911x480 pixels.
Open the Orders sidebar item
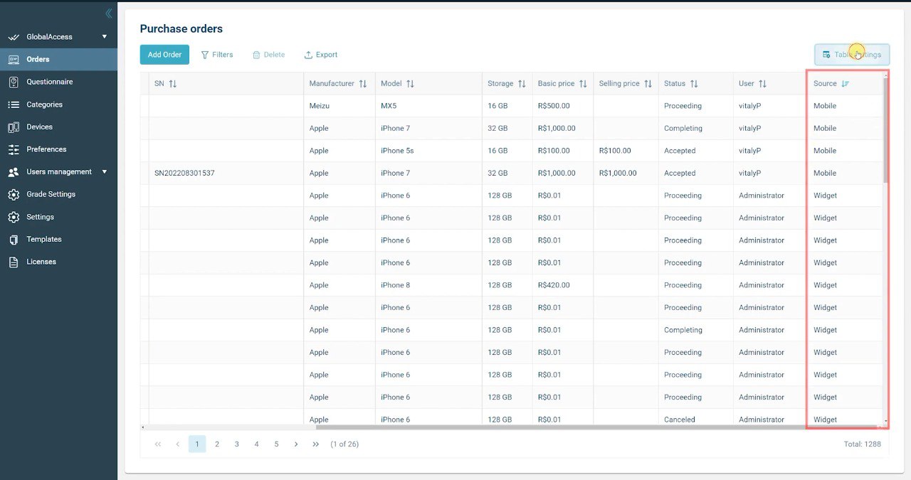(58, 59)
